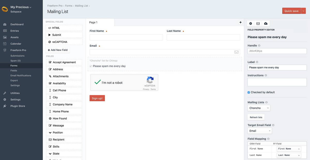The height and width of the screenshot is (160, 310).
Task: Click the Instructions text area
Action: tap(277, 82)
